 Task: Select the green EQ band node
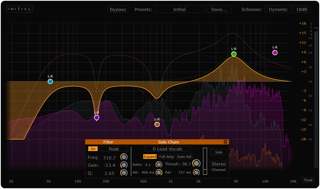click(x=234, y=54)
